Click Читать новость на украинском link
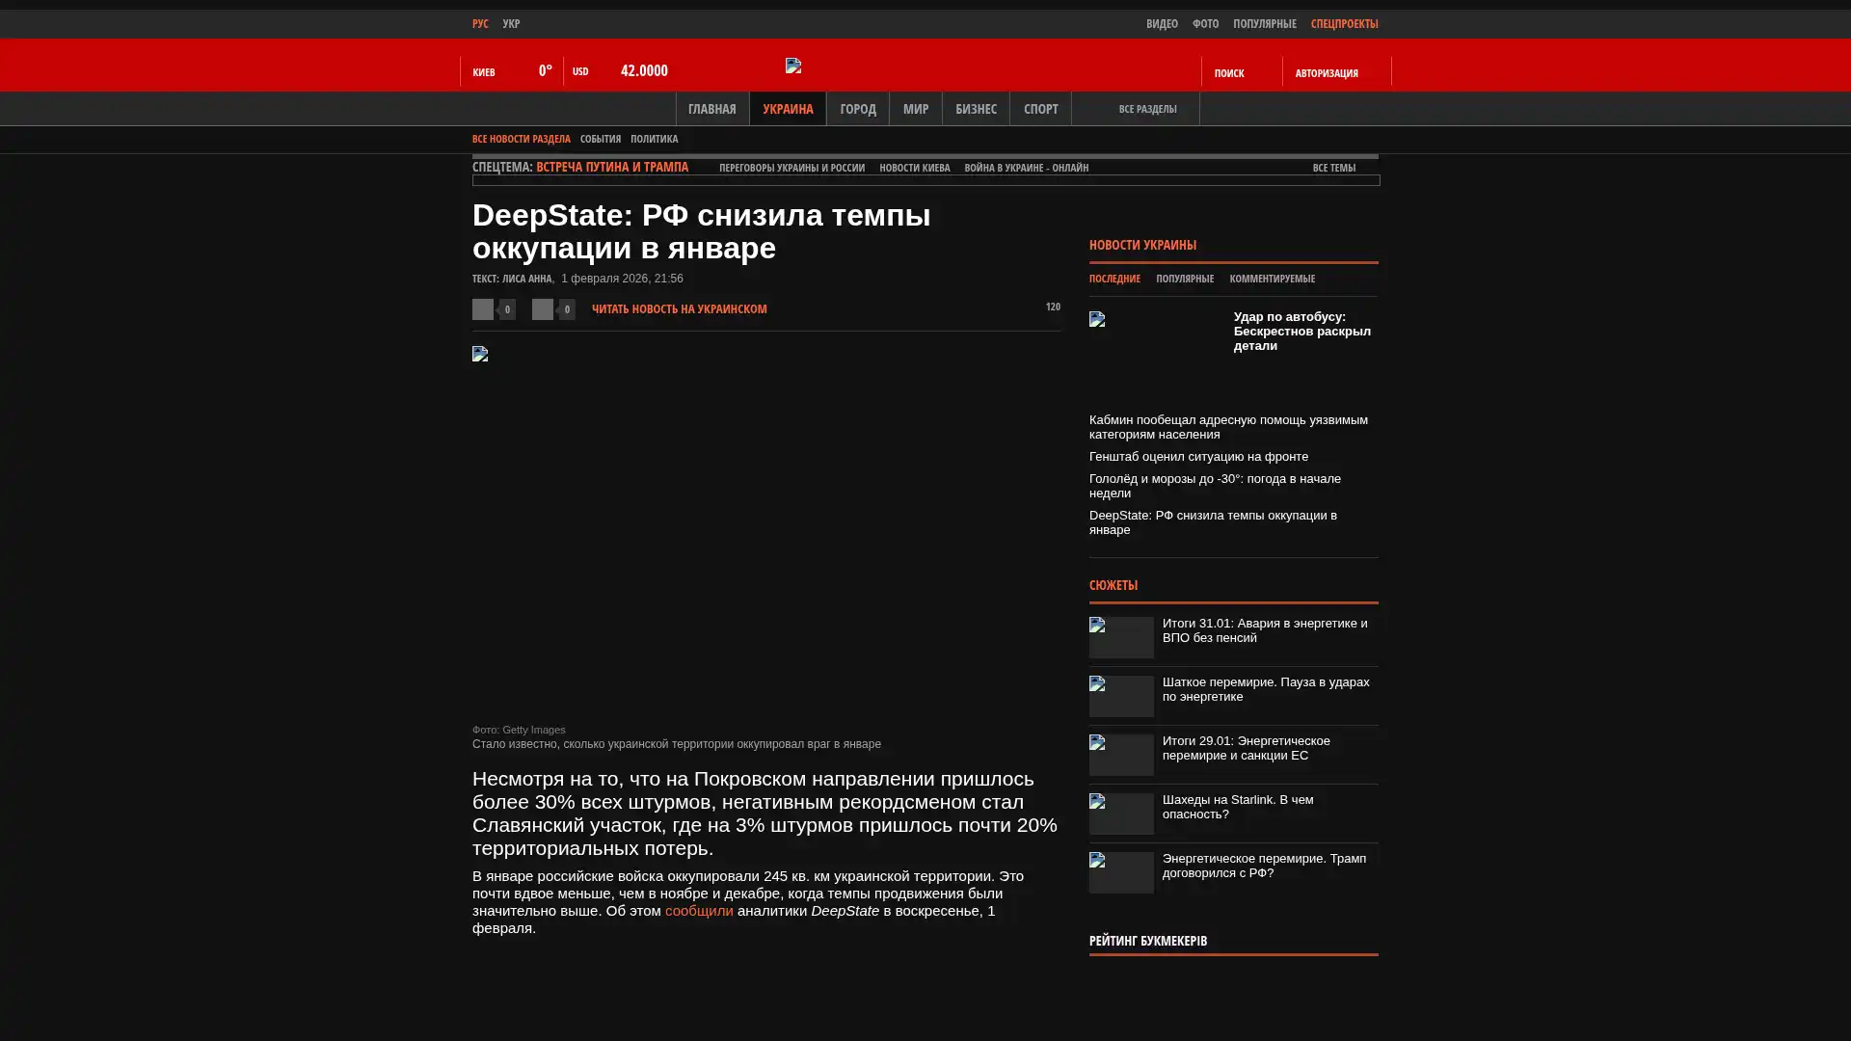Viewport: 1851px width, 1041px height. pos(679,309)
